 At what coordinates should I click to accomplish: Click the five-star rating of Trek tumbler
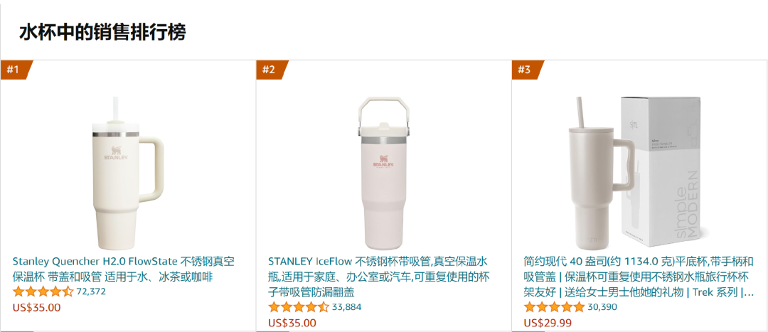click(554, 308)
